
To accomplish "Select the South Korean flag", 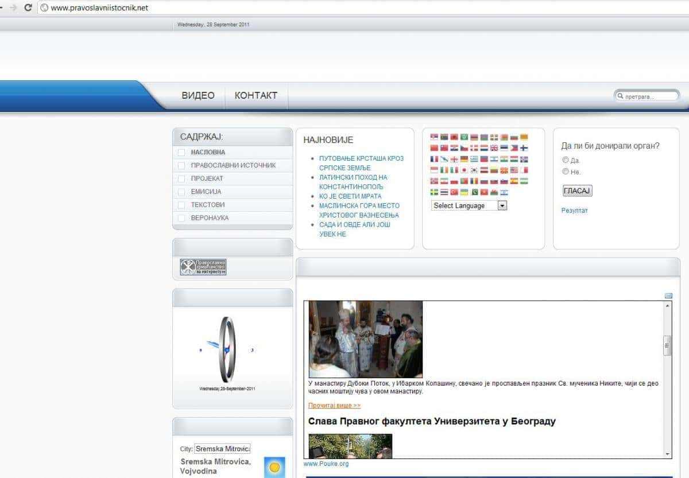I will pos(474,170).
